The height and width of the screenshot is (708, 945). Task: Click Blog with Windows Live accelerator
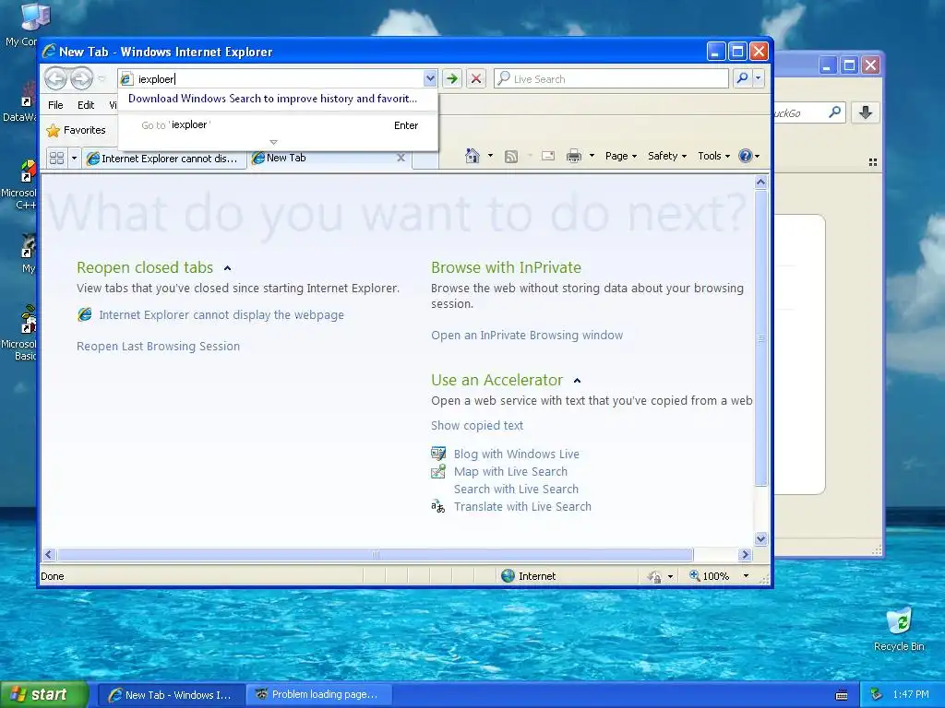point(517,454)
